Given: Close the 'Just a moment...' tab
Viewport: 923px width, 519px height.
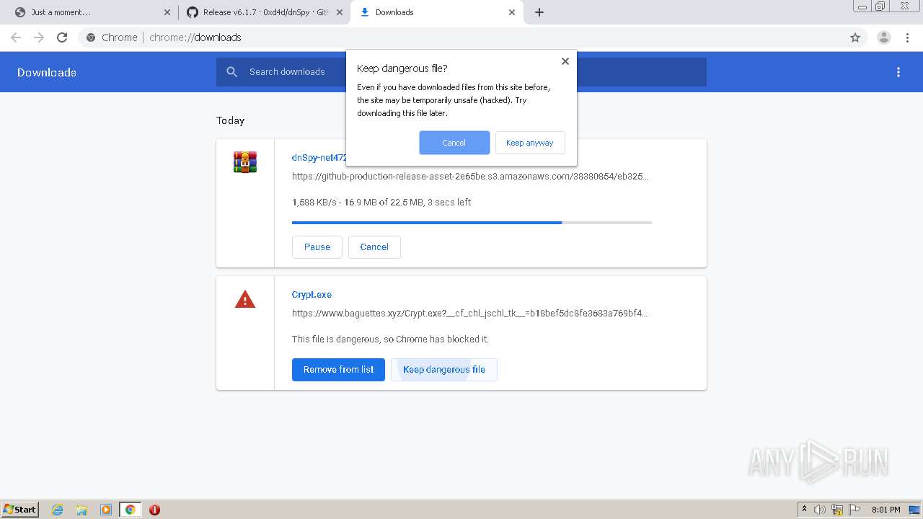Looking at the screenshot, I should tap(167, 12).
